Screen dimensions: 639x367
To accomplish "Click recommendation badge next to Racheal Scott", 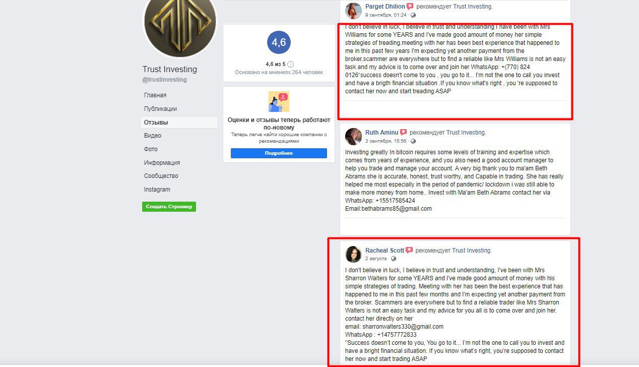I will point(409,251).
